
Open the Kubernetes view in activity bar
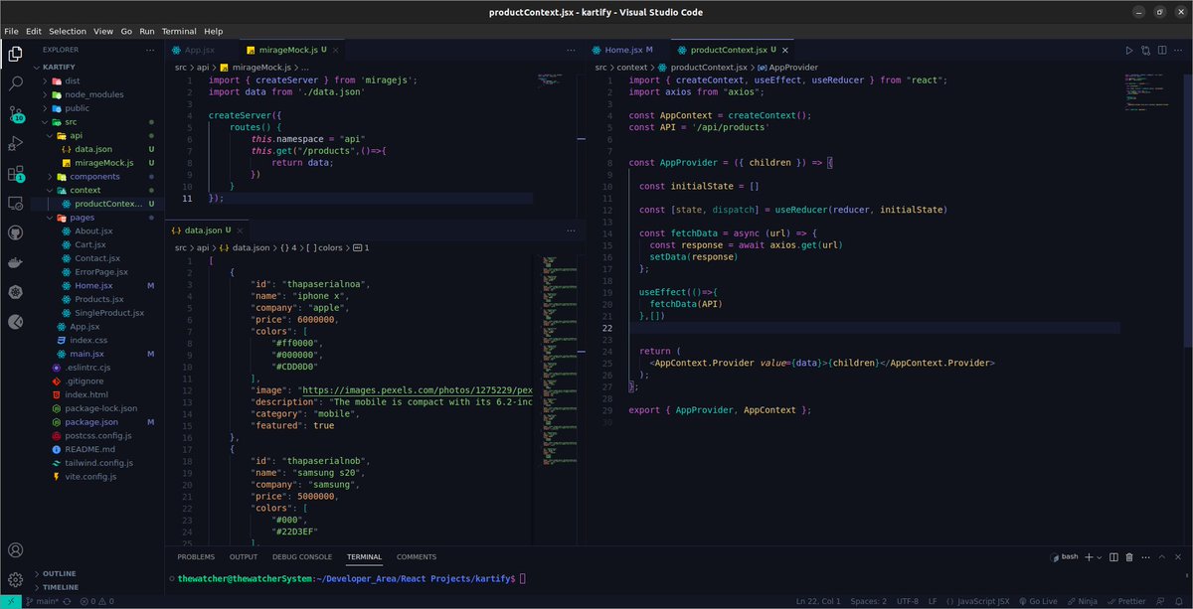click(15, 292)
